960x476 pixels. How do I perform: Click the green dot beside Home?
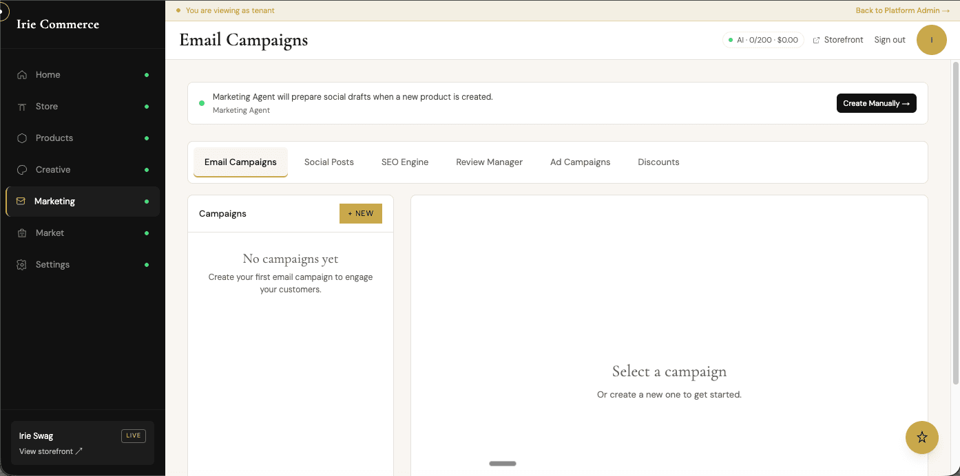(147, 75)
